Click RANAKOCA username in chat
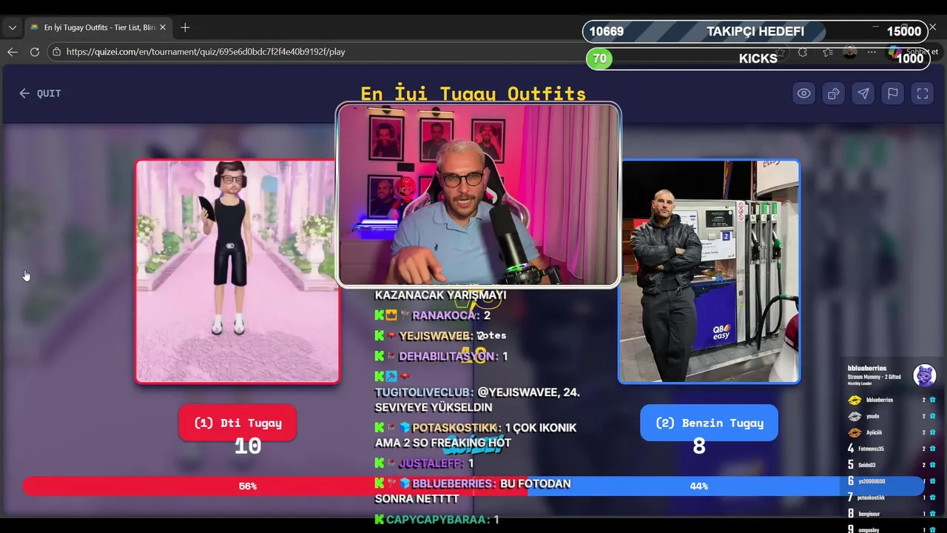This screenshot has width=947, height=533. [x=444, y=315]
